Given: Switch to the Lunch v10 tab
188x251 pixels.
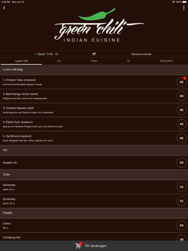Looking at the screenshot, I should coord(22,61).
